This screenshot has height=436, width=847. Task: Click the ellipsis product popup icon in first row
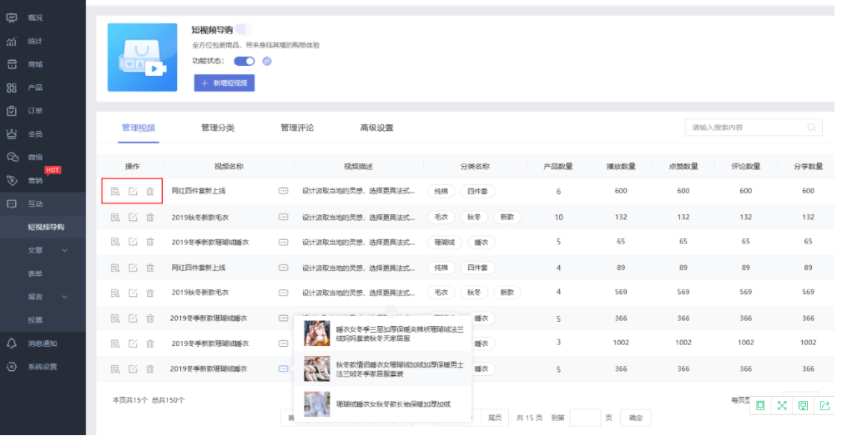(x=284, y=191)
